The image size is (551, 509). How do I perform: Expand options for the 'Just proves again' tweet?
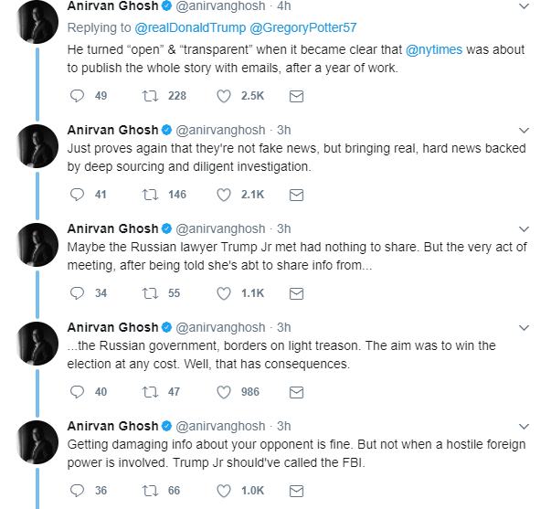point(524,131)
